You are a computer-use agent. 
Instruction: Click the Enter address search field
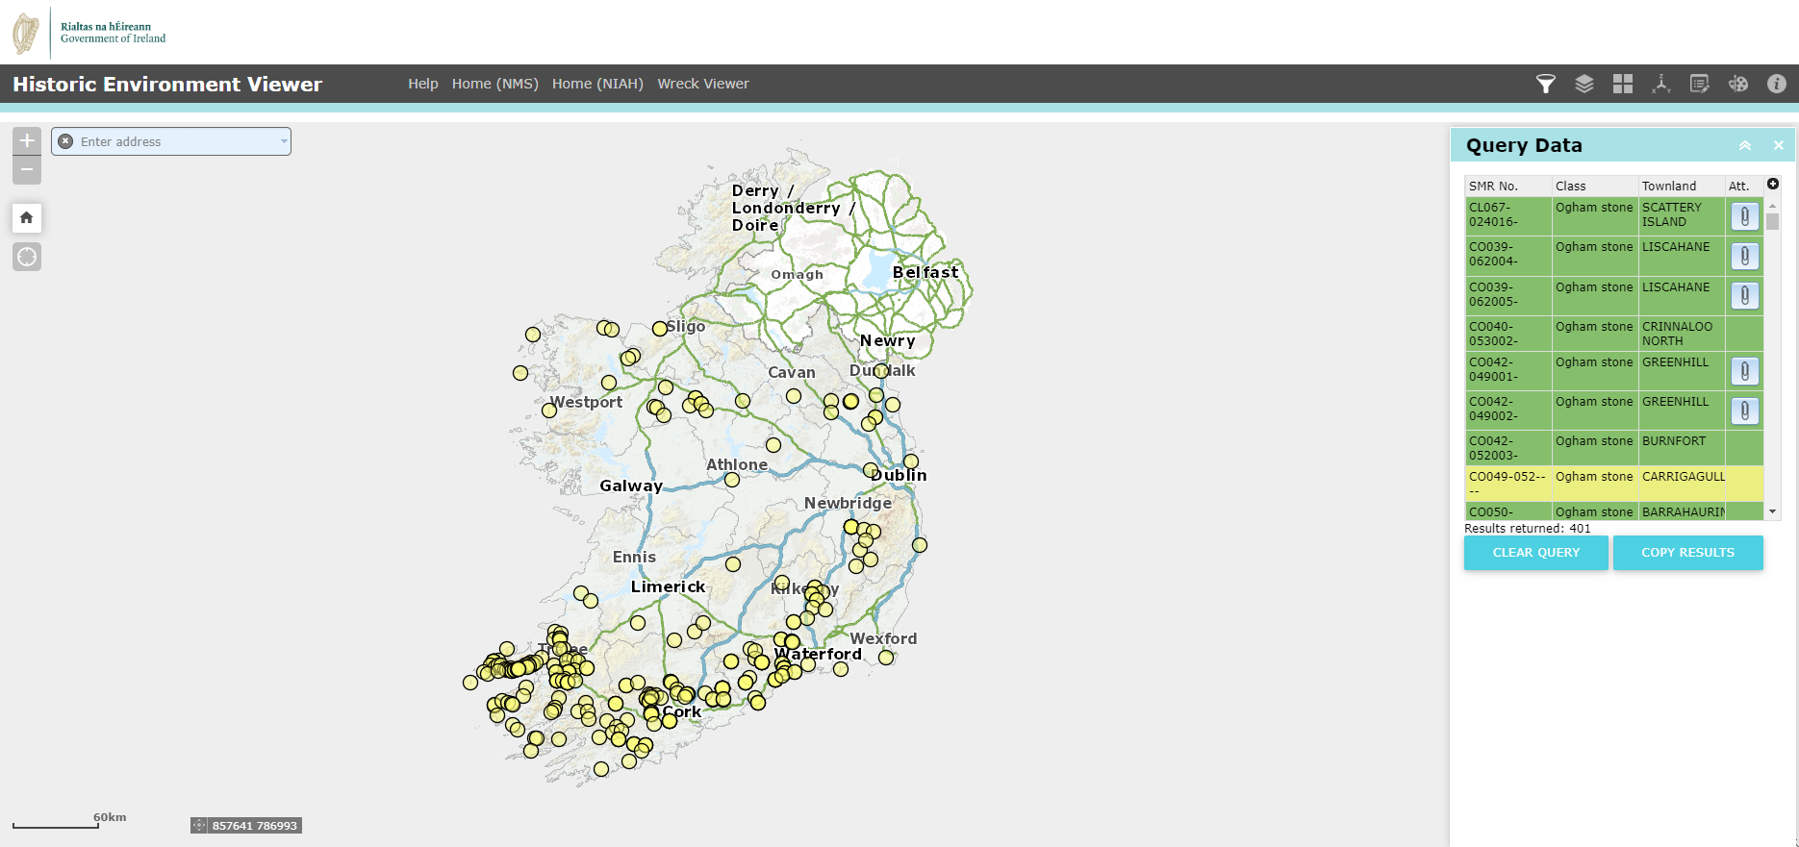173,141
